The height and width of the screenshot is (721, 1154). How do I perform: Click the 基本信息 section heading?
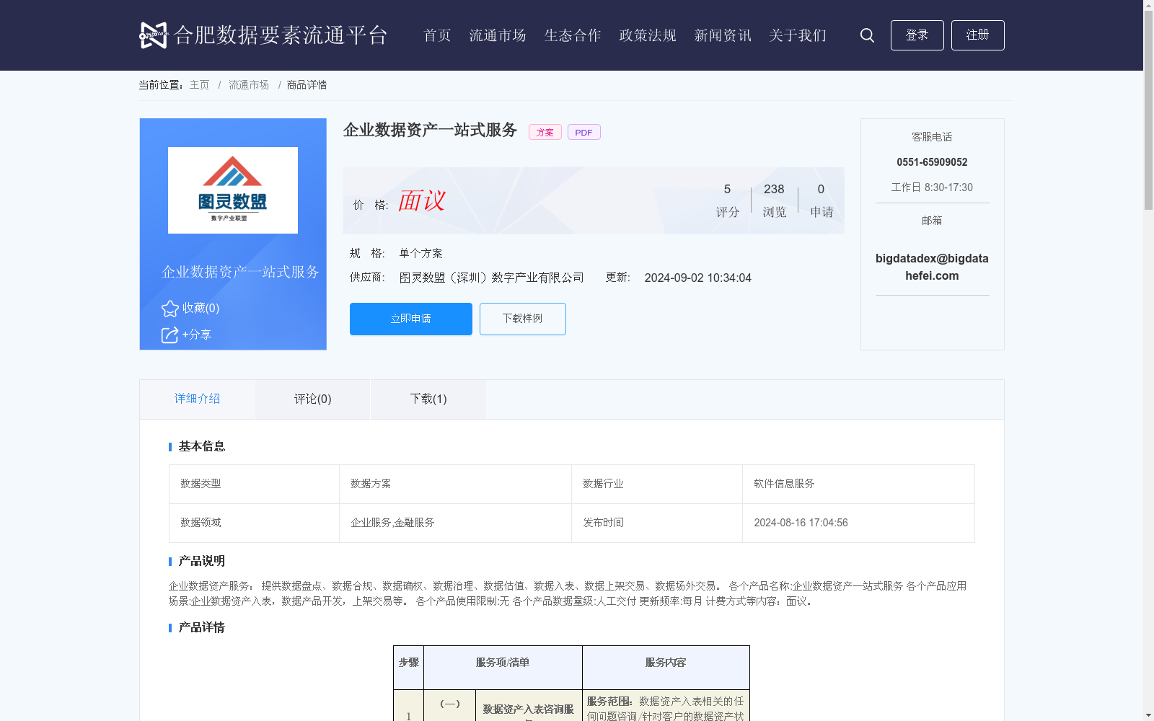(202, 446)
